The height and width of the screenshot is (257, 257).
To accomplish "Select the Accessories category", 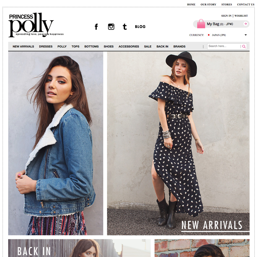I will pos(129,47).
